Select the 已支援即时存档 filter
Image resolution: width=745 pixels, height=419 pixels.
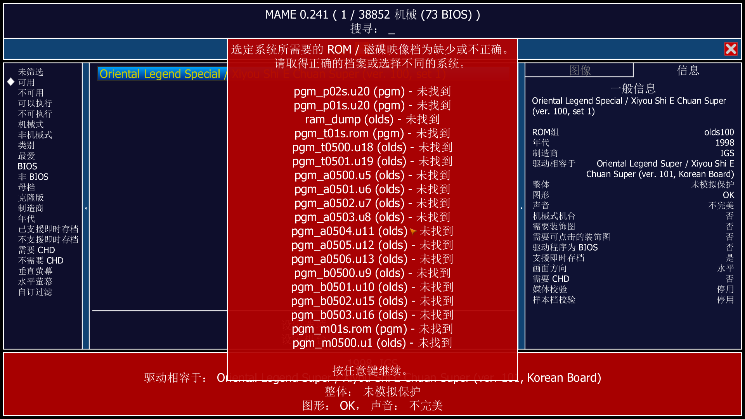(48, 229)
